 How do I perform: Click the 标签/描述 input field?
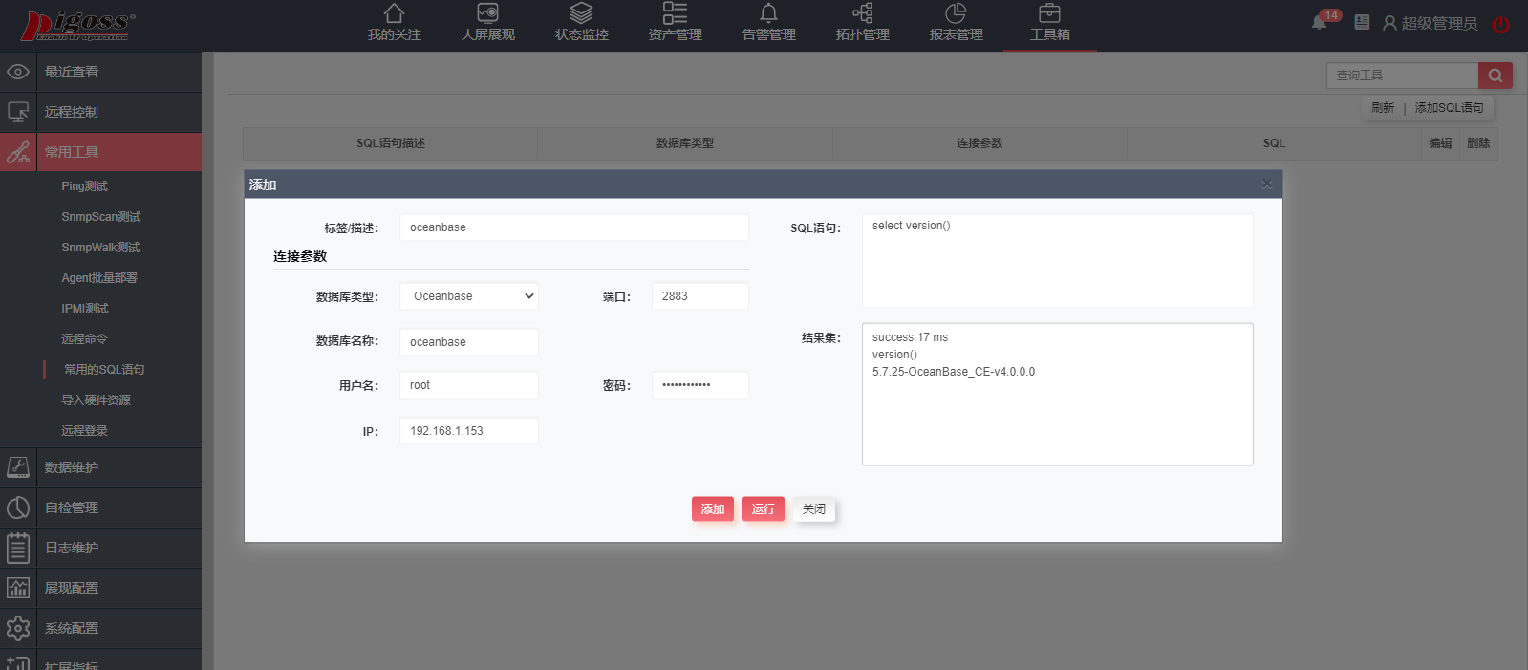coord(573,227)
